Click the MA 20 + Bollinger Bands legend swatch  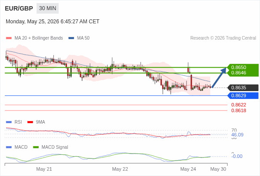[9, 38]
